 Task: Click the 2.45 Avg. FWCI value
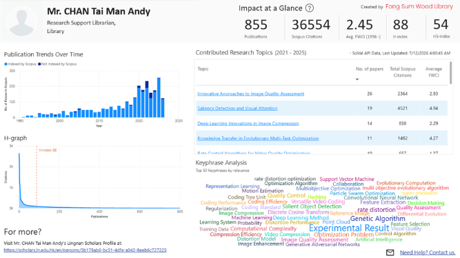(x=359, y=25)
